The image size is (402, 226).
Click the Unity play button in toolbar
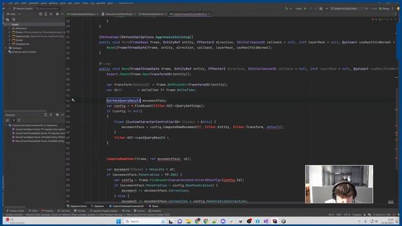(305, 8)
